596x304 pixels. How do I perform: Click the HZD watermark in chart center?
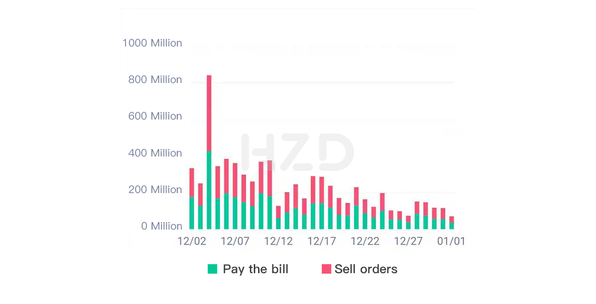(x=298, y=152)
